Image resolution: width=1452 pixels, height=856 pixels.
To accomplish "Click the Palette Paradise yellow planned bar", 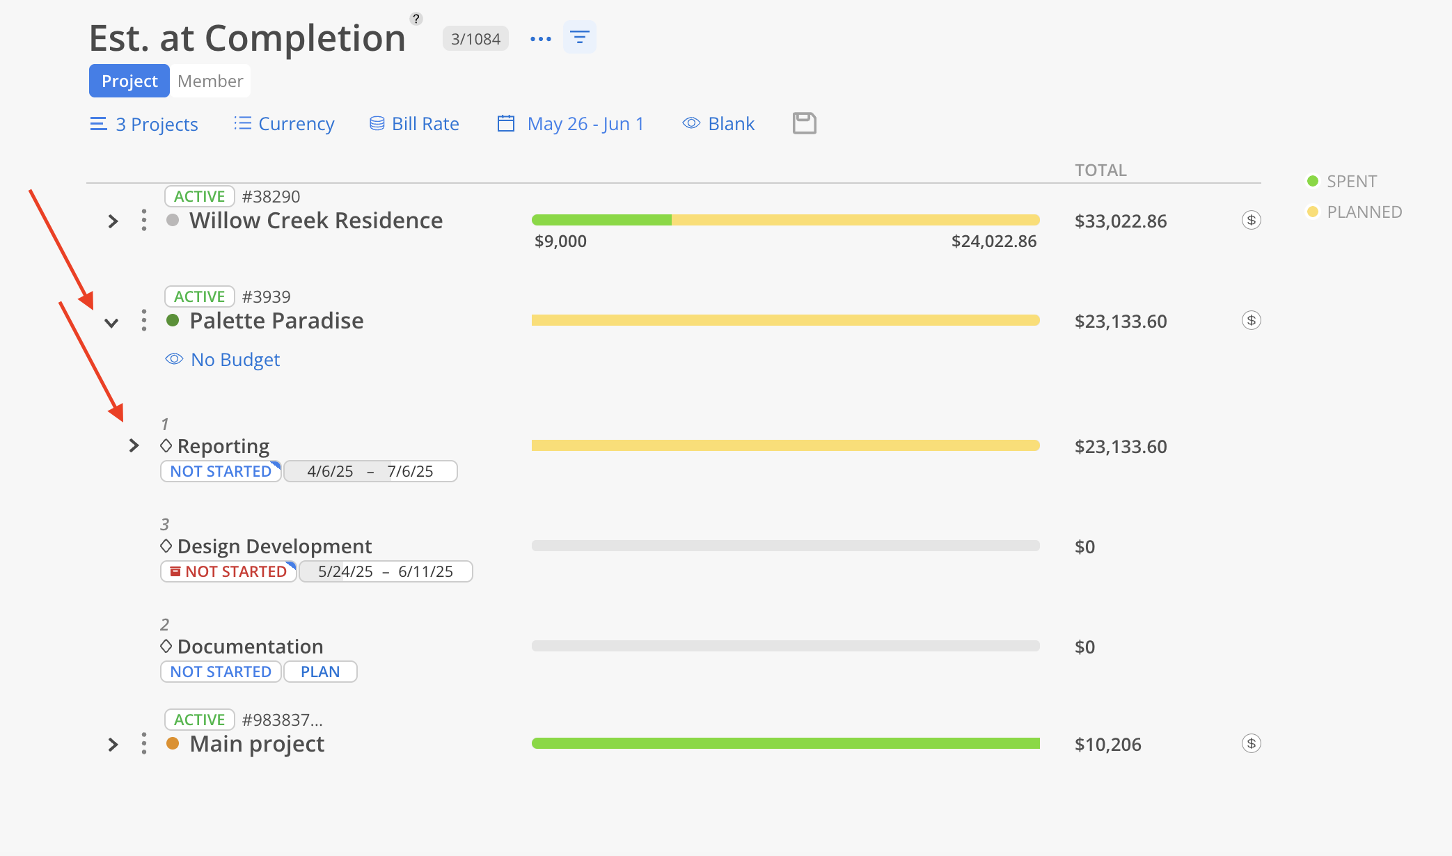I will click(786, 320).
